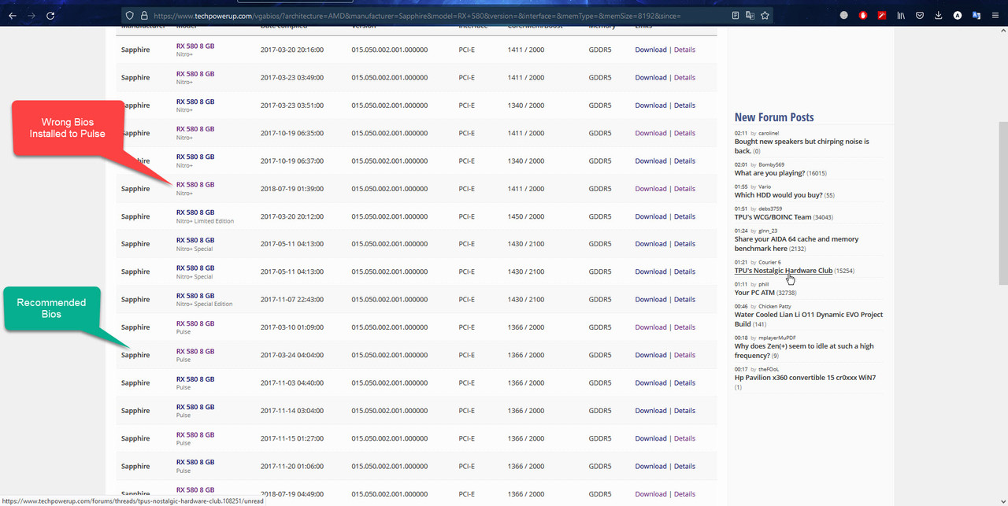The image size is (1008, 506).
Task: Download BIOS compiled 2017-10-19 06:37:00
Action: 650,161
